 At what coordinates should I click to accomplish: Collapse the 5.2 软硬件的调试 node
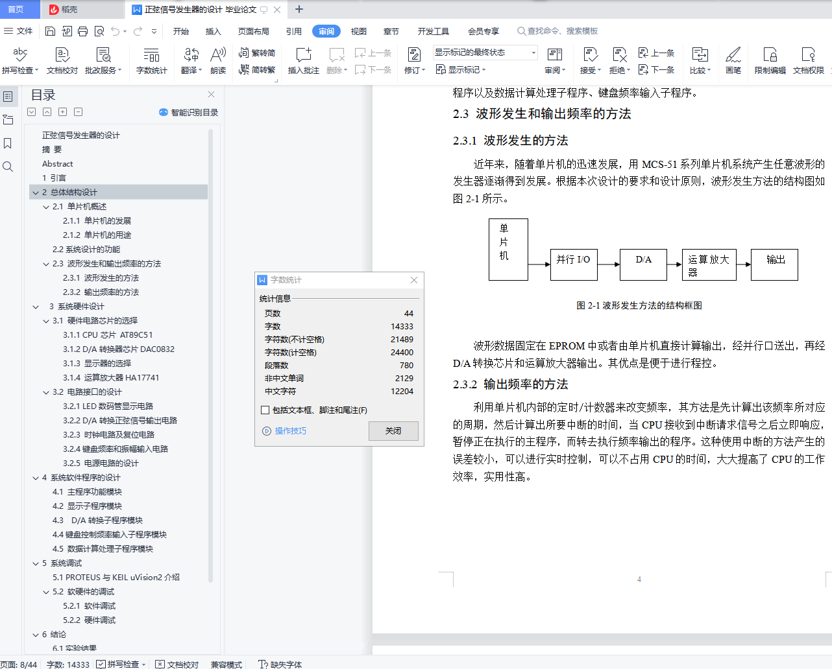pos(46,592)
